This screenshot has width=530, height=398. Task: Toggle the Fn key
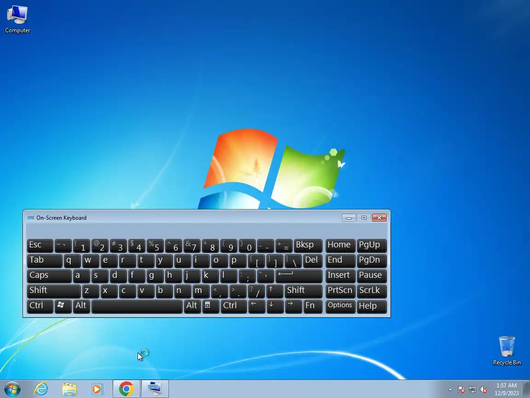(313, 307)
